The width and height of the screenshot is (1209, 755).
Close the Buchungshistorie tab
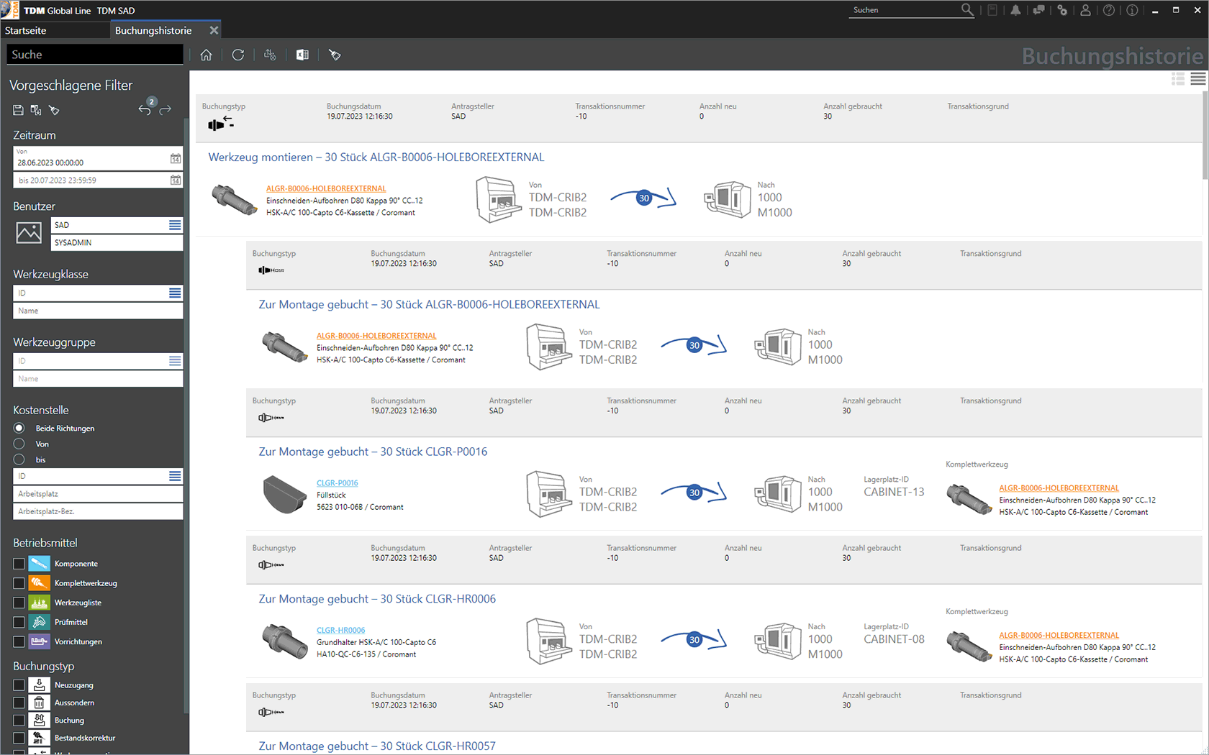click(214, 30)
